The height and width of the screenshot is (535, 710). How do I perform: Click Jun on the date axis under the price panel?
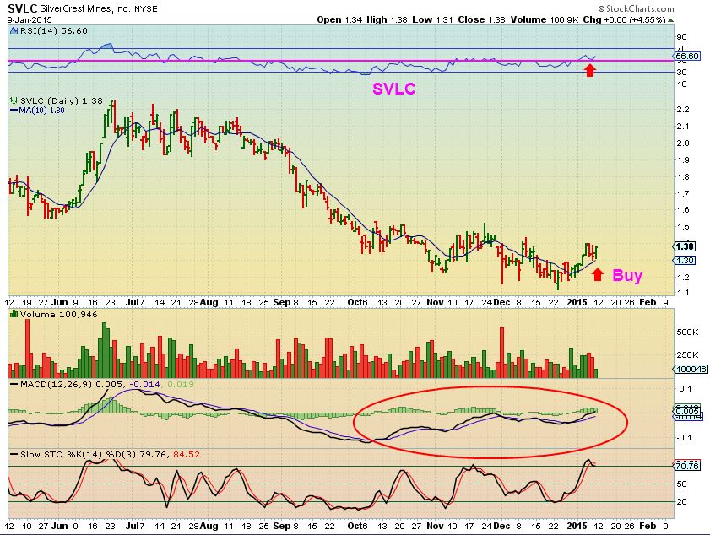(x=59, y=302)
